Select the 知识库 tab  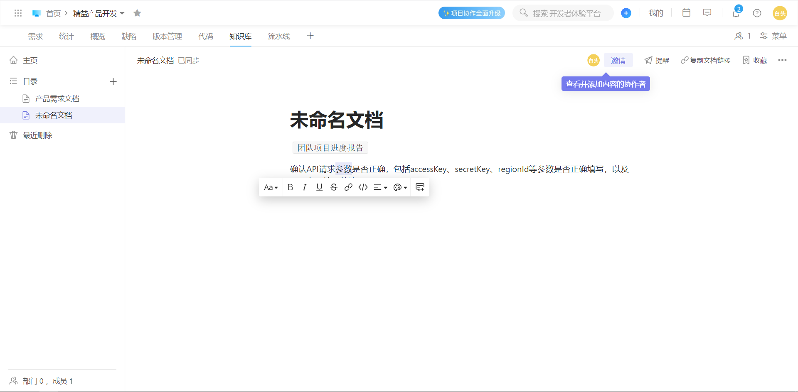point(241,36)
